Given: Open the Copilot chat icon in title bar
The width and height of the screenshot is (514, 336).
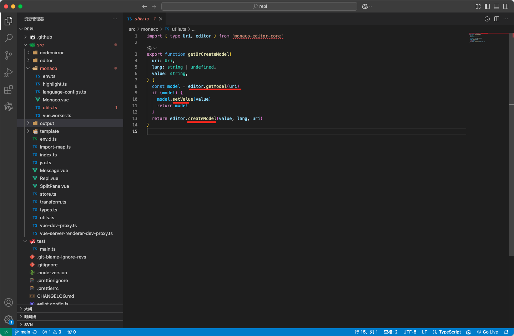Looking at the screenshot, I should pos(365,6).
